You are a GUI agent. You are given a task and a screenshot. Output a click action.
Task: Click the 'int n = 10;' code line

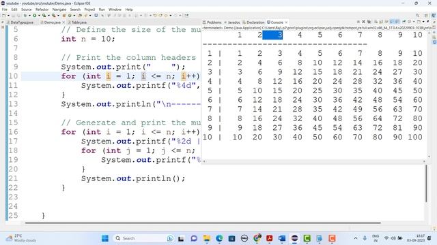click(88, 39)
